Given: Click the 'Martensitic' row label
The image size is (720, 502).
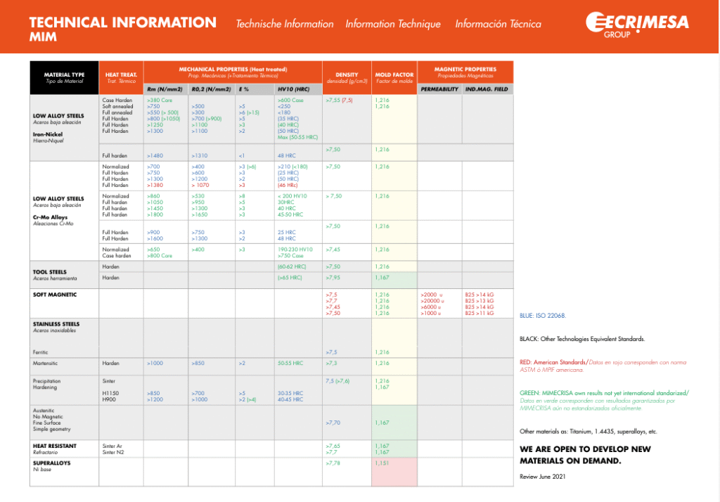Looking at the screenshot, I should (46, 363).
